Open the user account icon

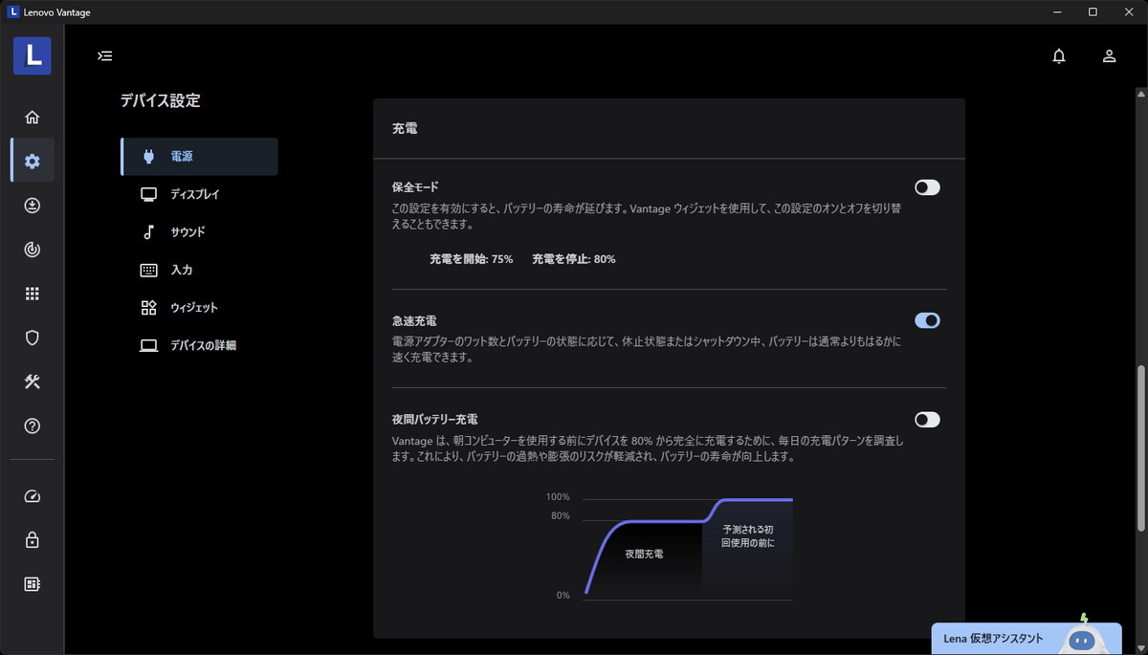[x=1110, y=55]
